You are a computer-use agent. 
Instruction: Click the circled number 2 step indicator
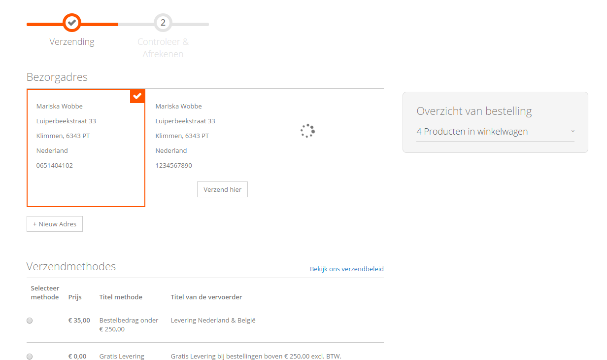point(163,22)
